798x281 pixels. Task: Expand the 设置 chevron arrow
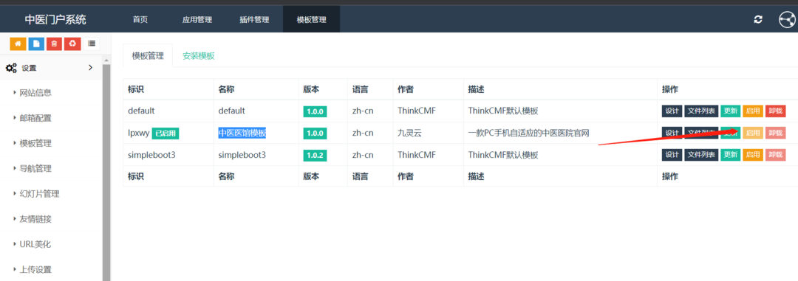point(91,67)
